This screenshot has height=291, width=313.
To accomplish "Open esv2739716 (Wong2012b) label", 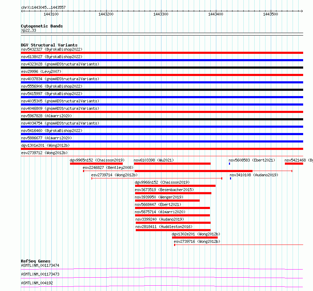I will (197, 241).
